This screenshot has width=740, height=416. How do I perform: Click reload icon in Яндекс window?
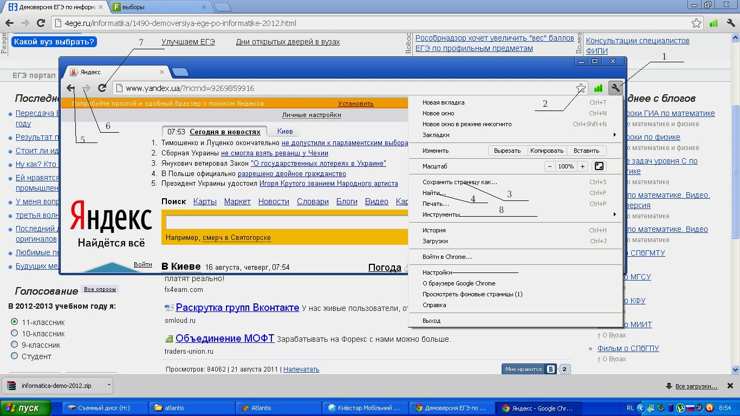(x=102, y=88)
